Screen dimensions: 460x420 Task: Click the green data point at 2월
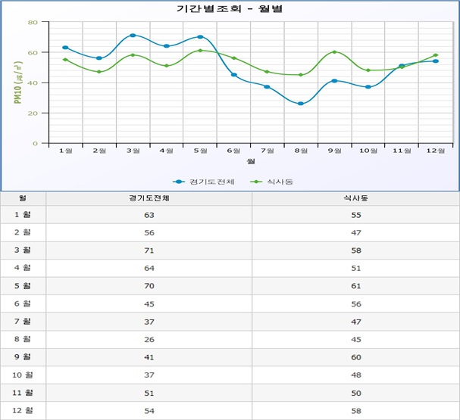click(99, 72)
